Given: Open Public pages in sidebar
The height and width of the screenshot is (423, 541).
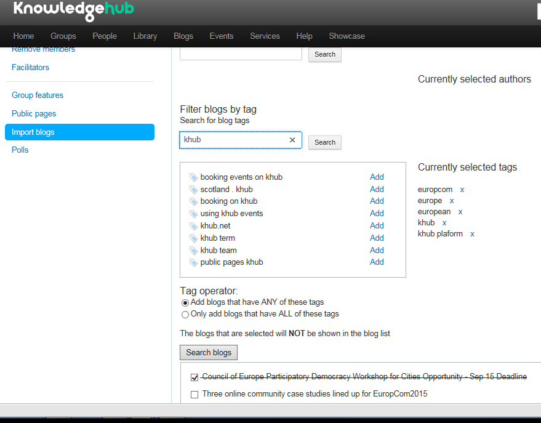Looking at the screenshot, I should click(34, 113).
